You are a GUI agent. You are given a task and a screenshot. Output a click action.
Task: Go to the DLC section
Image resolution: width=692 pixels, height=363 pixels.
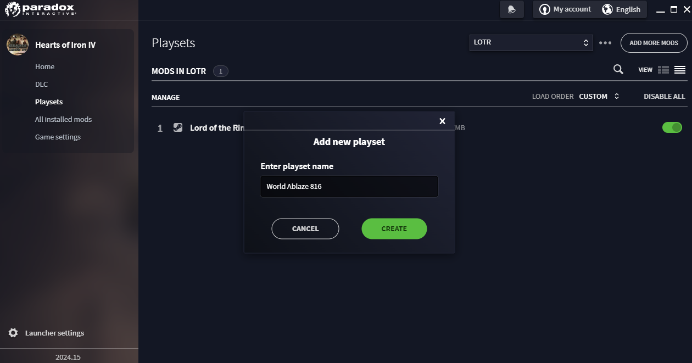[42, 84]
